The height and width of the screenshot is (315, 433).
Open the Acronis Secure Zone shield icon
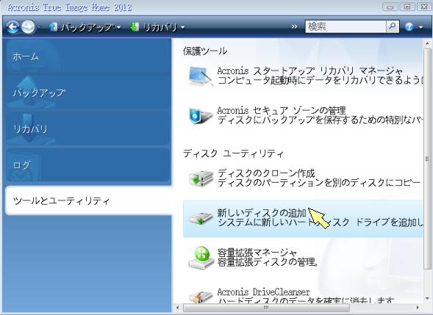201,116
